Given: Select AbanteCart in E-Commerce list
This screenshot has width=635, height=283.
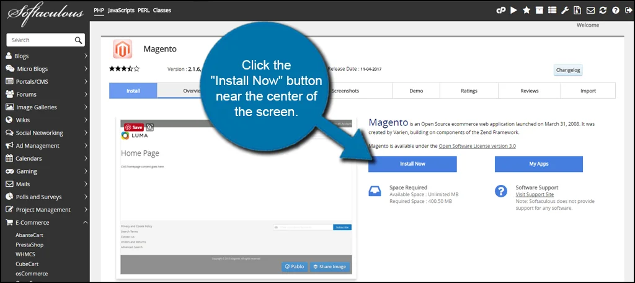Looking at the screenshot, I should click(x=29, y=235).
